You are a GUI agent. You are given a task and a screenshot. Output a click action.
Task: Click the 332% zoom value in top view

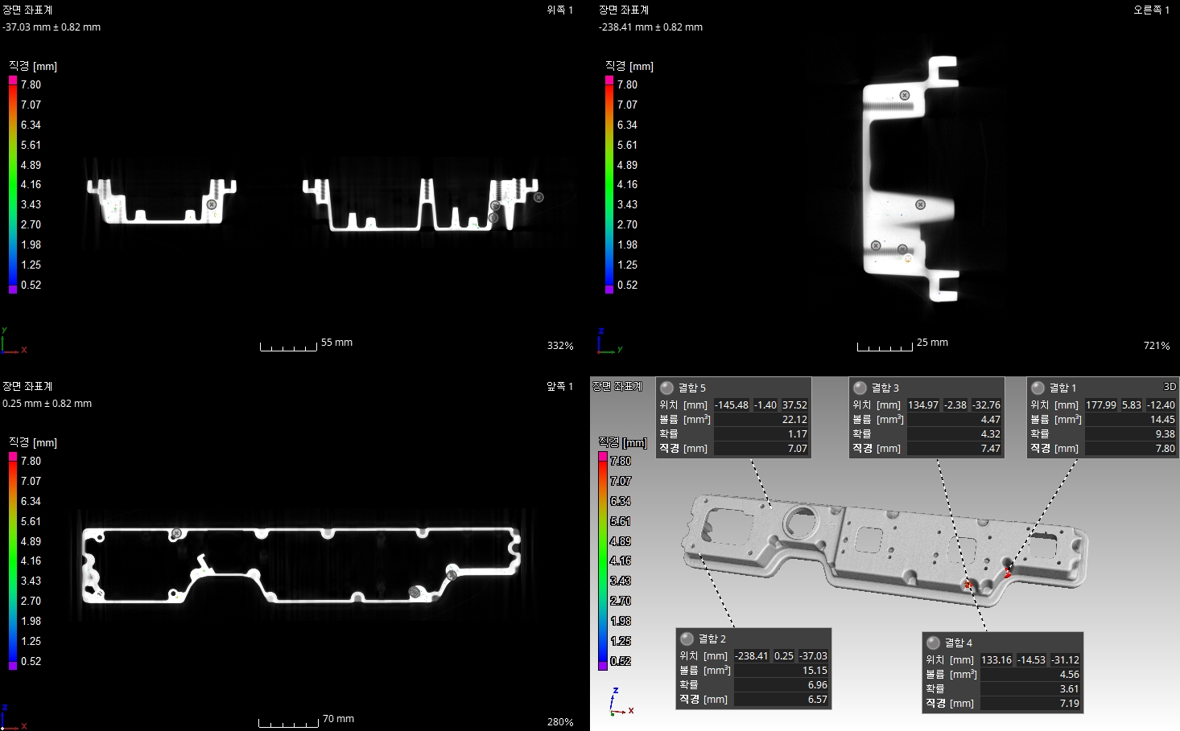coord(560,346)
